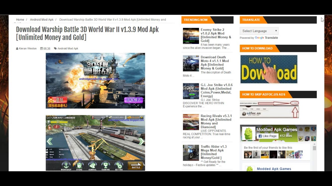This screenshot has height=186, width=332.
Task: Open Racing Rivals v5.3.1 Mod Apk post
Action: 216,121
